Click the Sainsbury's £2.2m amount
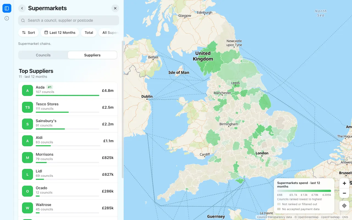 (x=108, y=124)
